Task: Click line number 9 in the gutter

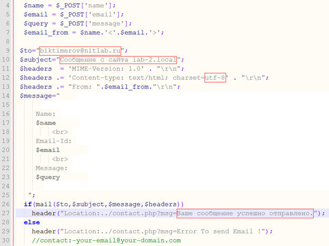Action: point(7,51)
